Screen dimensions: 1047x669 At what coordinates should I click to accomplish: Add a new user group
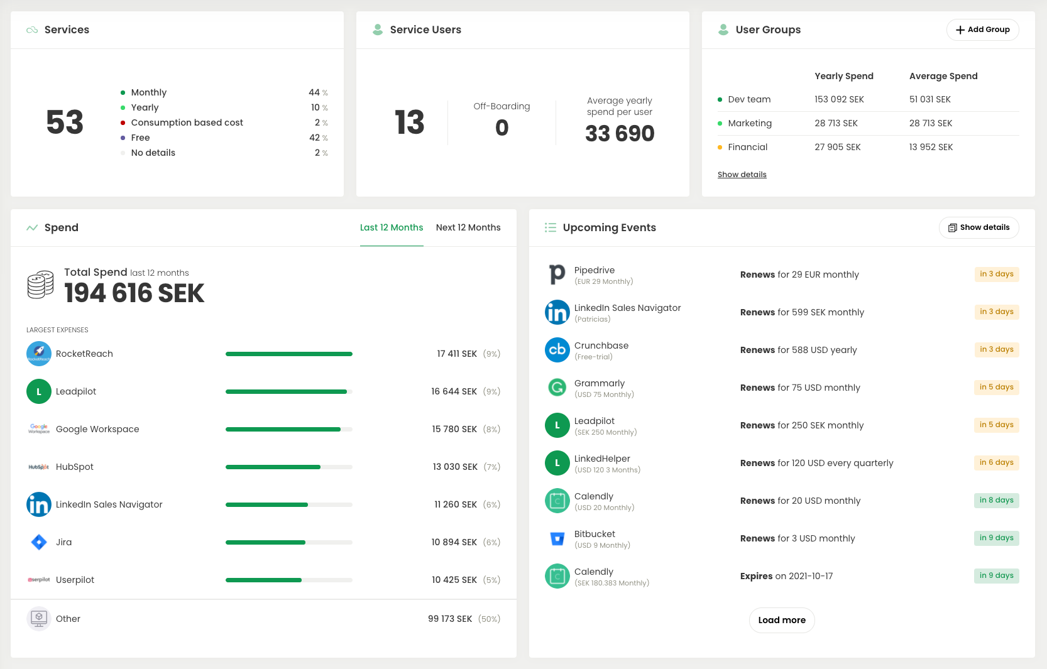982,30
